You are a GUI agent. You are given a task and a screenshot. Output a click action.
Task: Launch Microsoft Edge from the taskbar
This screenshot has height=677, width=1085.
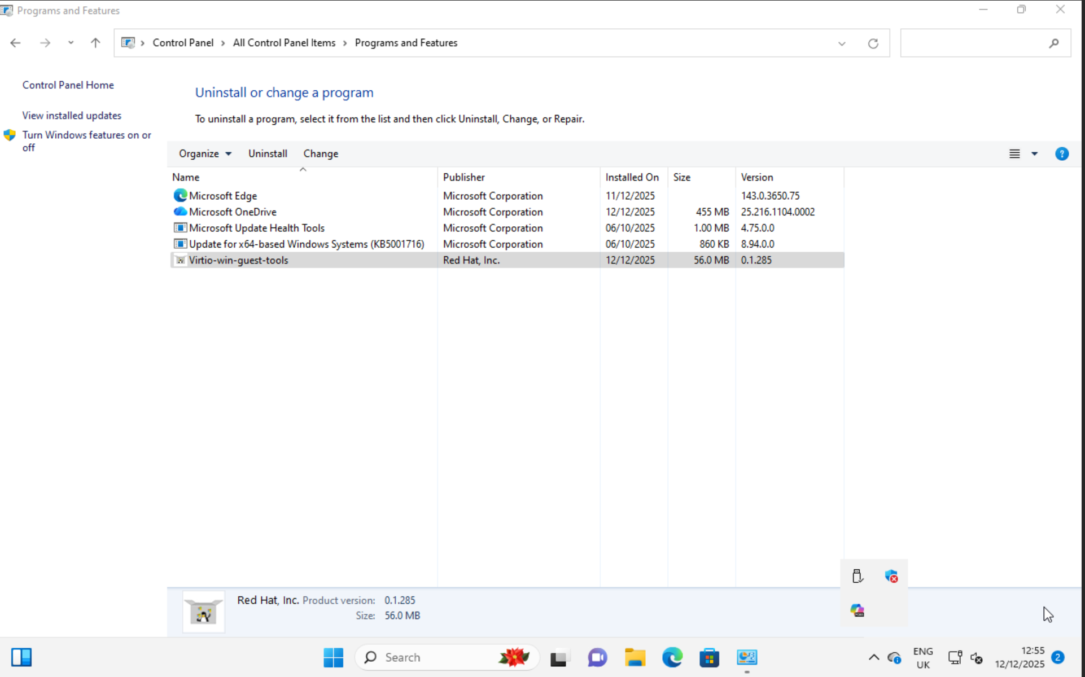point(672,657)
